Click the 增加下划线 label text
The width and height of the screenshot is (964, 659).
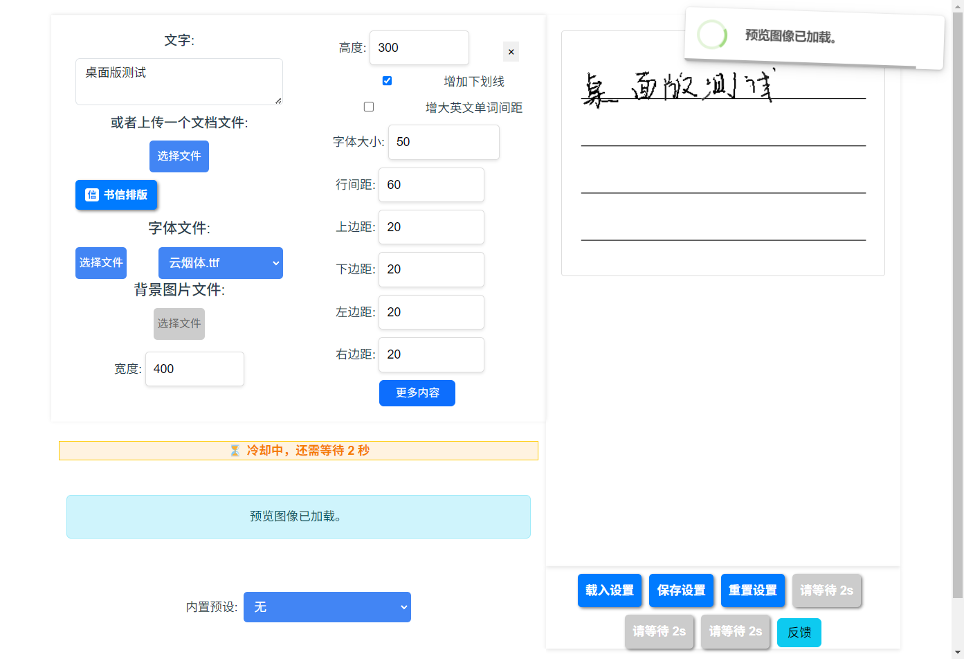click(x=474, y=82)
